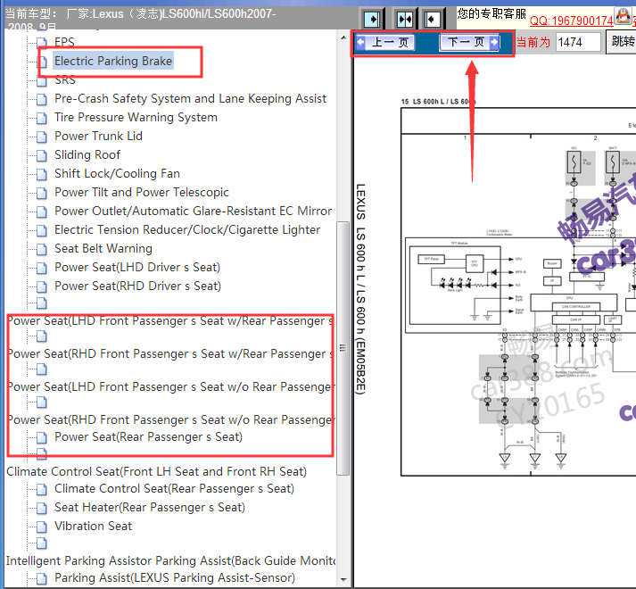This screenshot has height=589, width=636.
Task: Click the page icon beside Seat Heater(Rear Passenger s Seat)
Action: point(41,508)
